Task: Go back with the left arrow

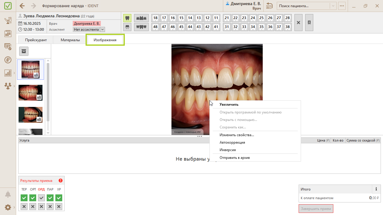Action: (22, 6)
